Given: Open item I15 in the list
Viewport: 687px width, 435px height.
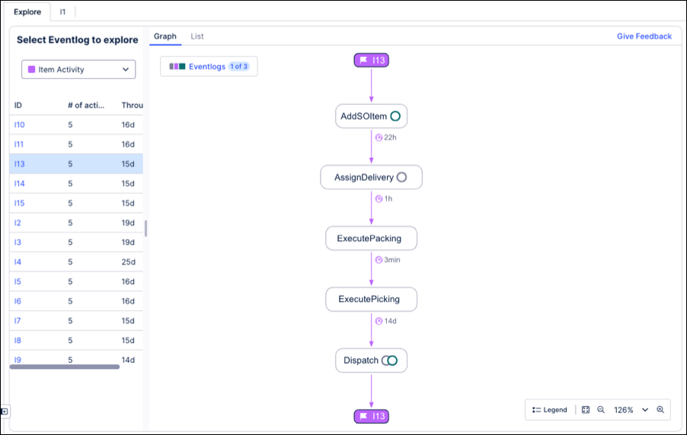Looking at the screenshot, I should (x=19, y=203).
